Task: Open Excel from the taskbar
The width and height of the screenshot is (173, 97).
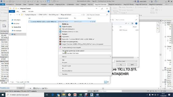Action: tap(81, 95)
